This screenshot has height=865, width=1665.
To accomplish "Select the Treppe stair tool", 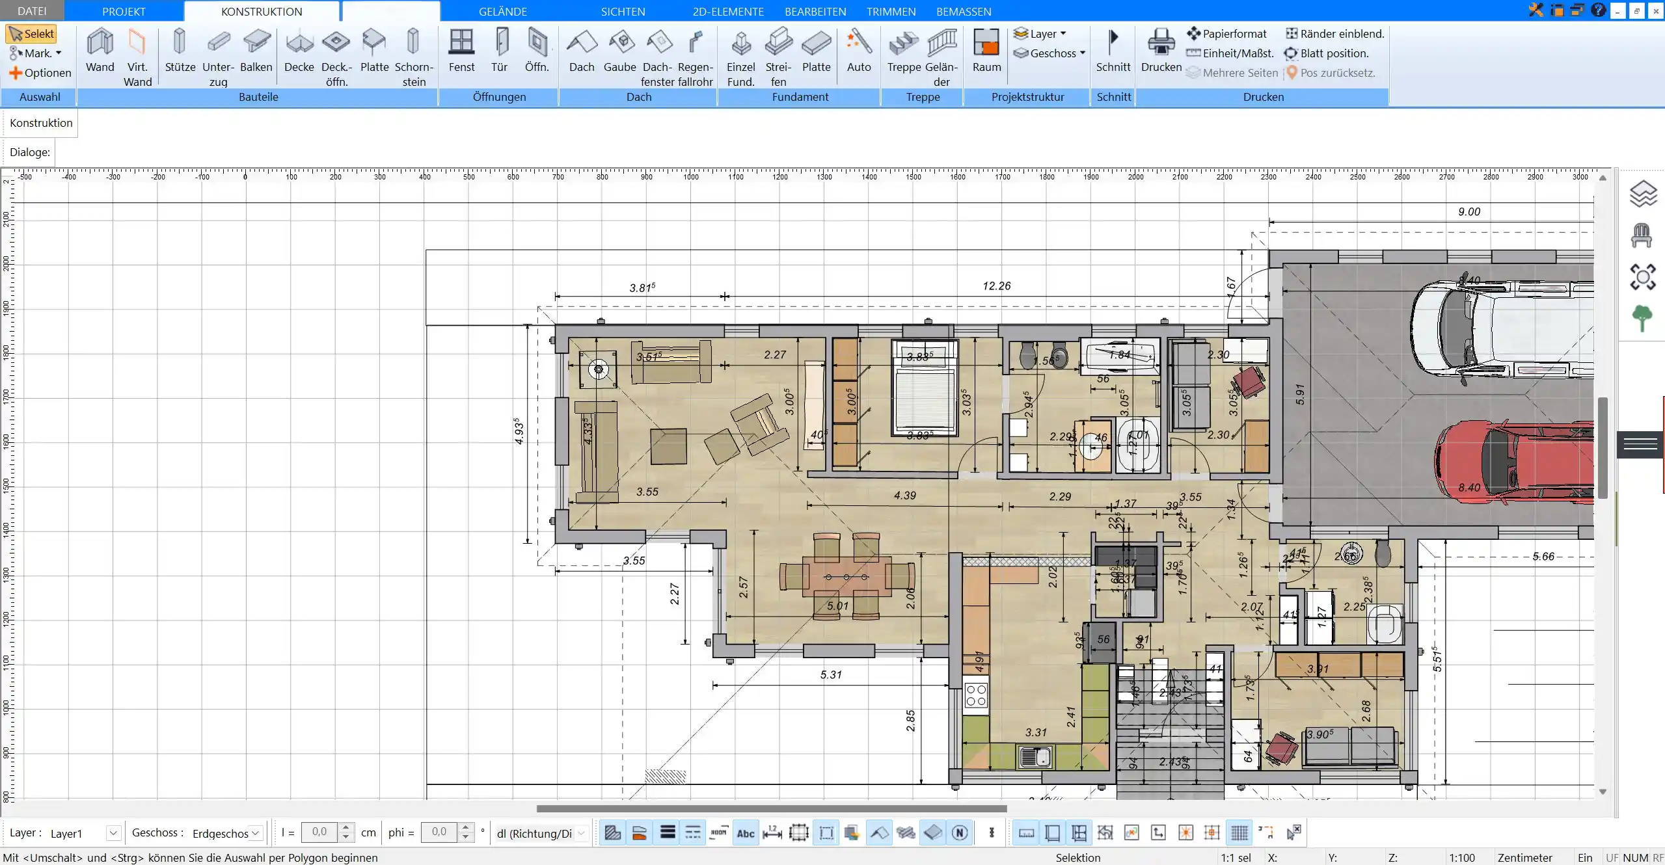I will pos(904,51).
